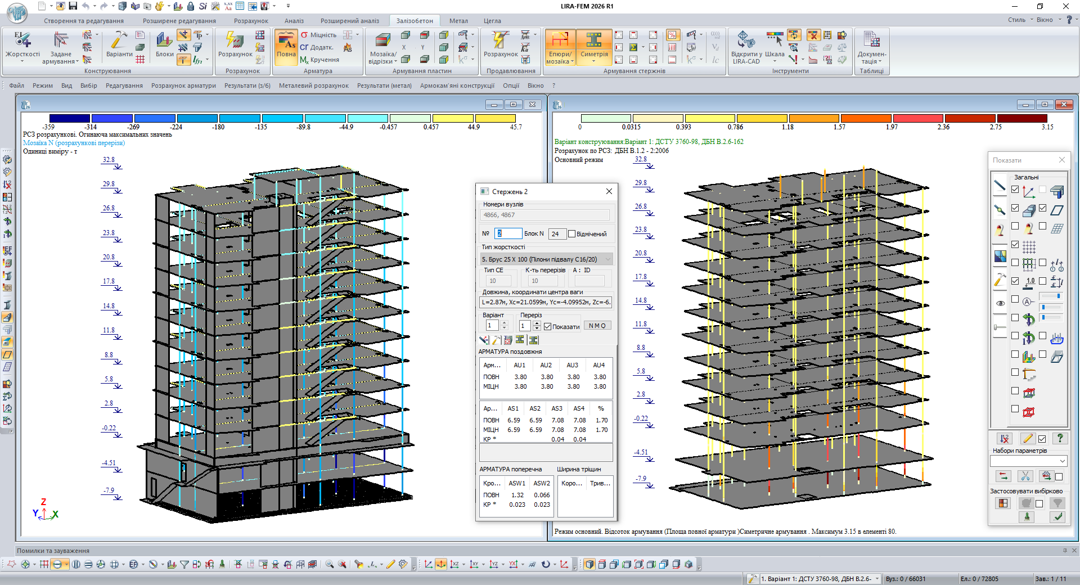Screen dimensions: 1080x585
Task: Toggle the Відмічений checkbox
Action: [x=571, y=234]
